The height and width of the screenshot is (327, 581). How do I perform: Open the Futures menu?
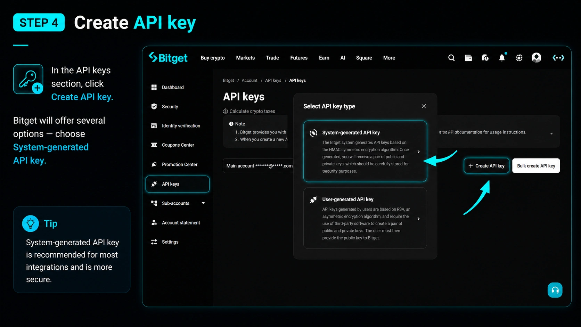tap(299, 58)
